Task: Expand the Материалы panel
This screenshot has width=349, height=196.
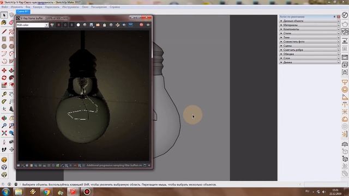Action: click(309, 25)
